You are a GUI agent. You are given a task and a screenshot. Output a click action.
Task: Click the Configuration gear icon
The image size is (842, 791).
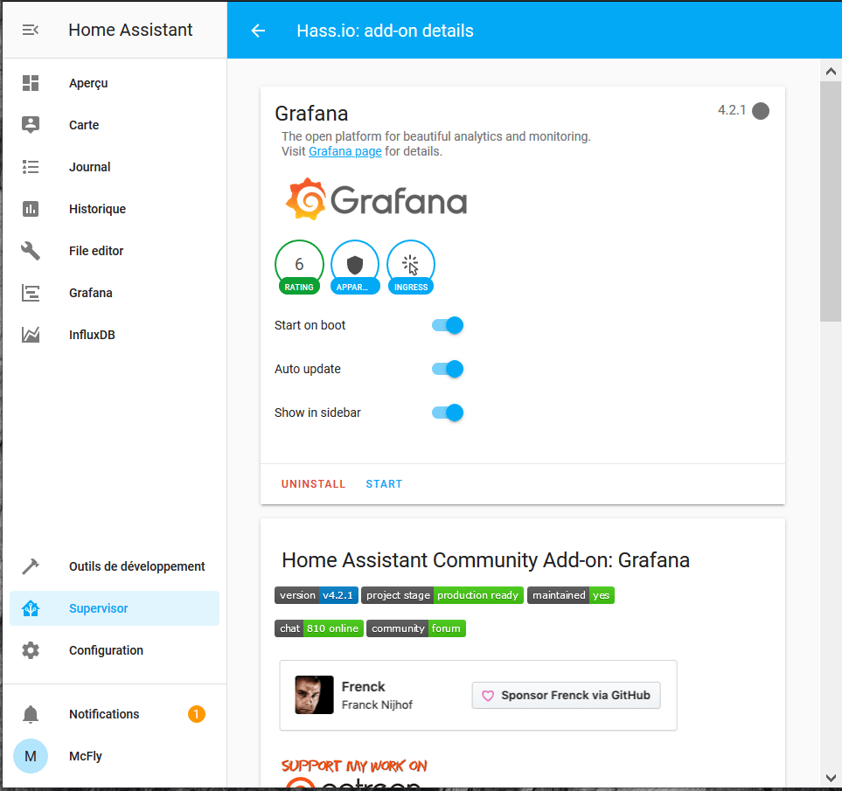tap(31, 650)
